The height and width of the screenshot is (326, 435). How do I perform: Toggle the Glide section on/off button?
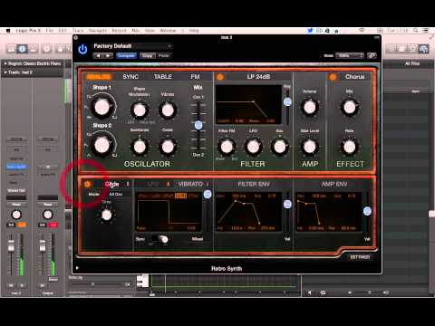coord(87,184)
